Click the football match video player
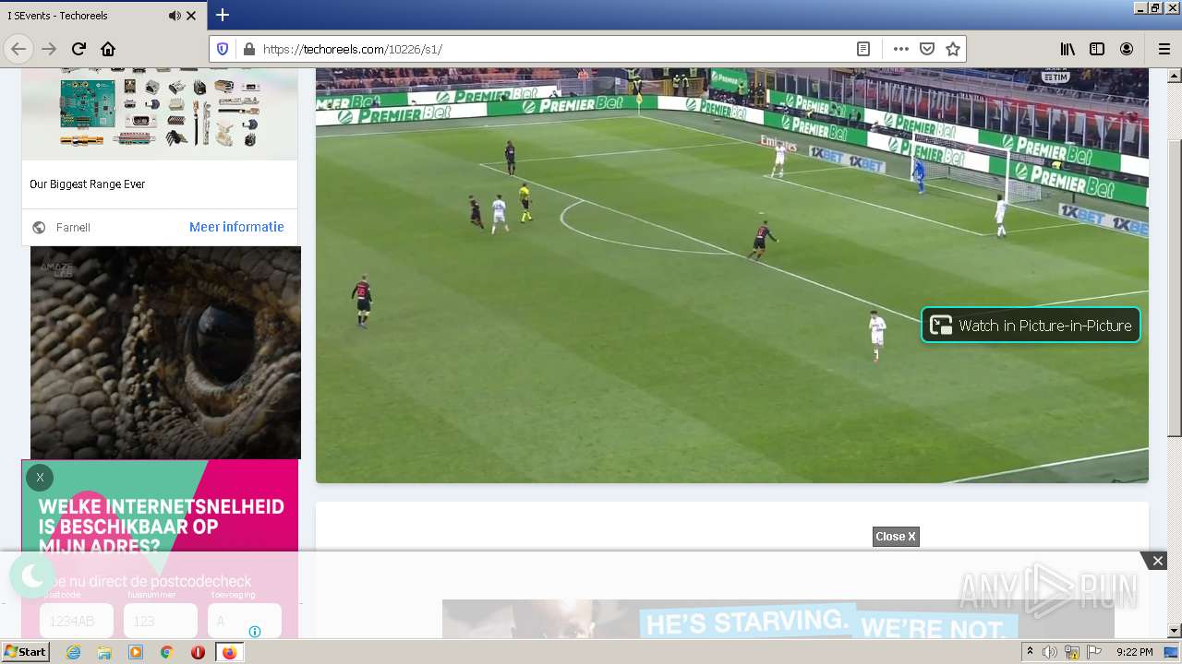1182x664 pixels. click(731, 275)
